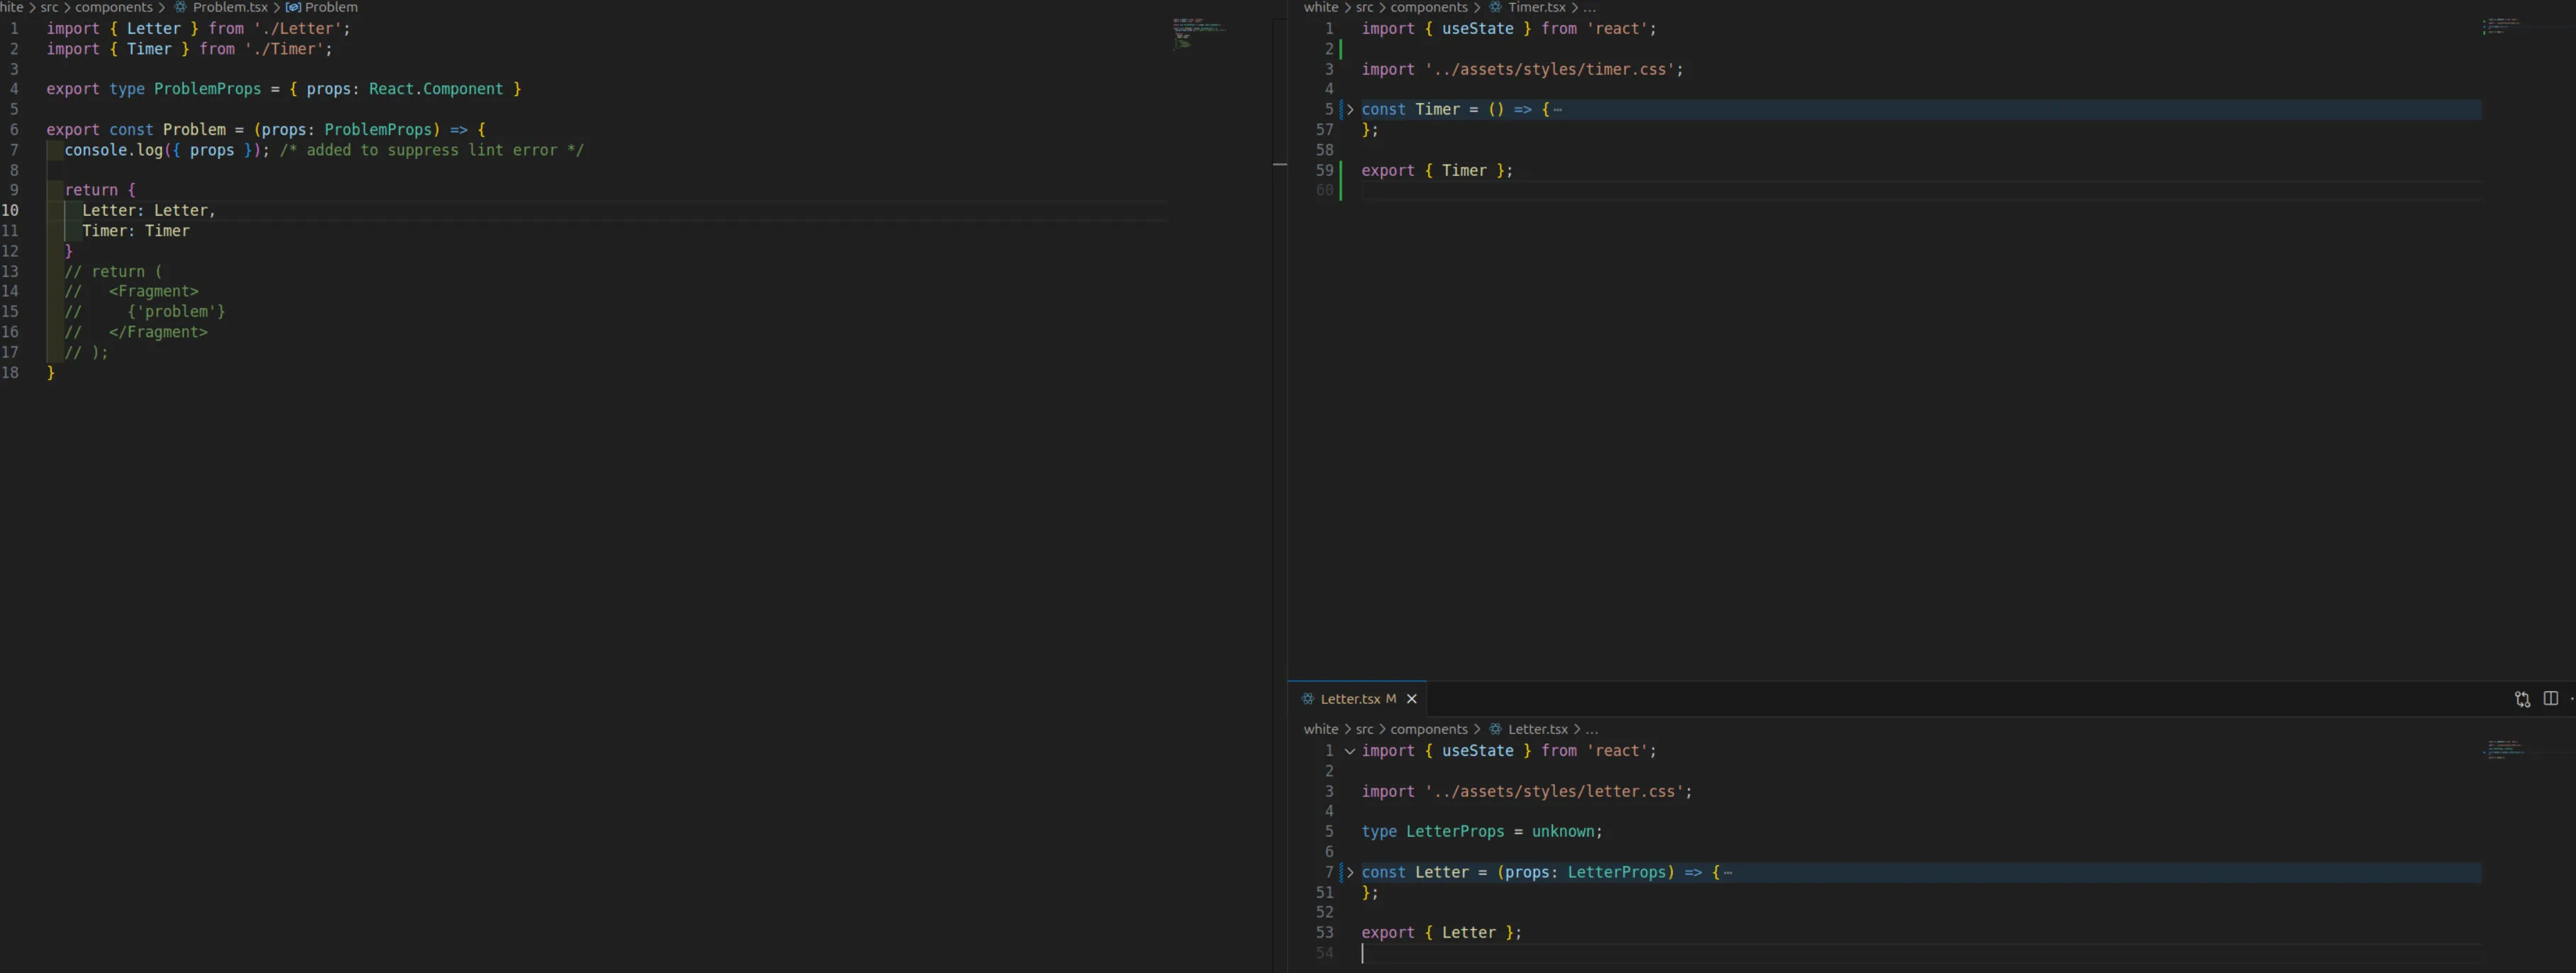Click line number 10 in Problem.tsx gutter
The width and height of the screenshot is (2576, 973).
[11, 210]
